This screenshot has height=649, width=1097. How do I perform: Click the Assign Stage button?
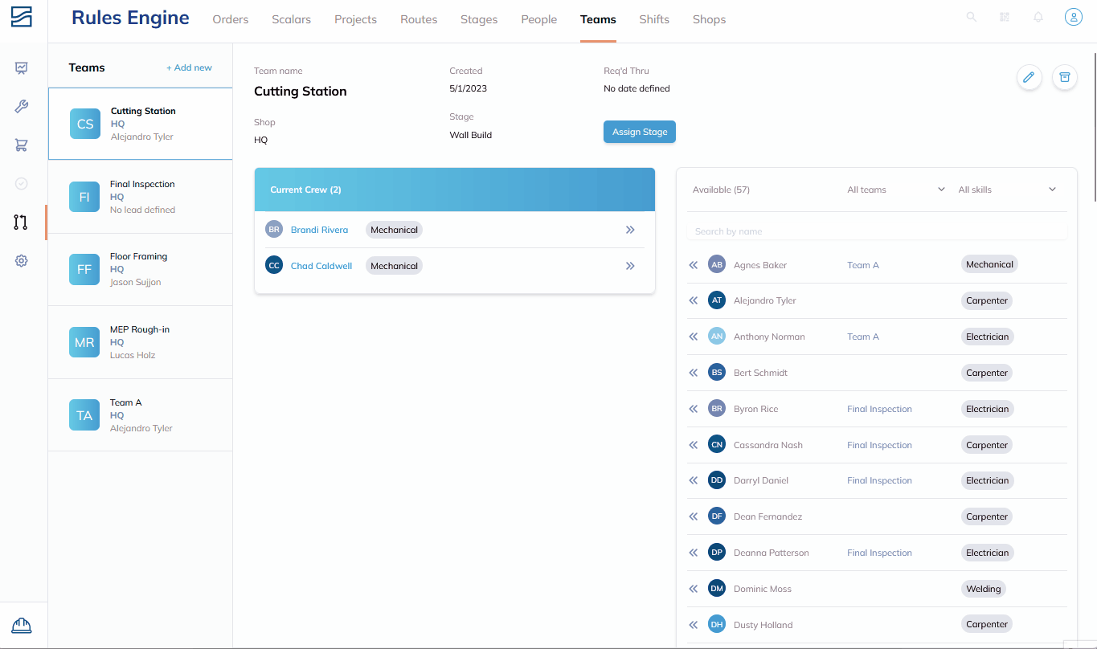tap(640, 132)
